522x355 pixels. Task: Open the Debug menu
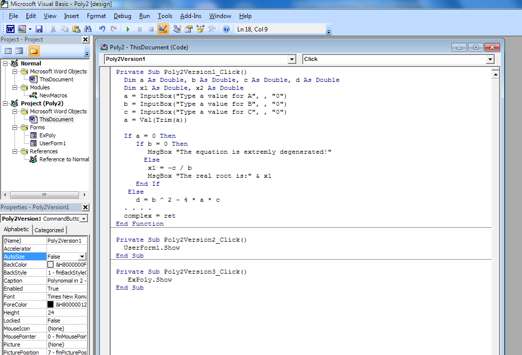tap(122, 16)
